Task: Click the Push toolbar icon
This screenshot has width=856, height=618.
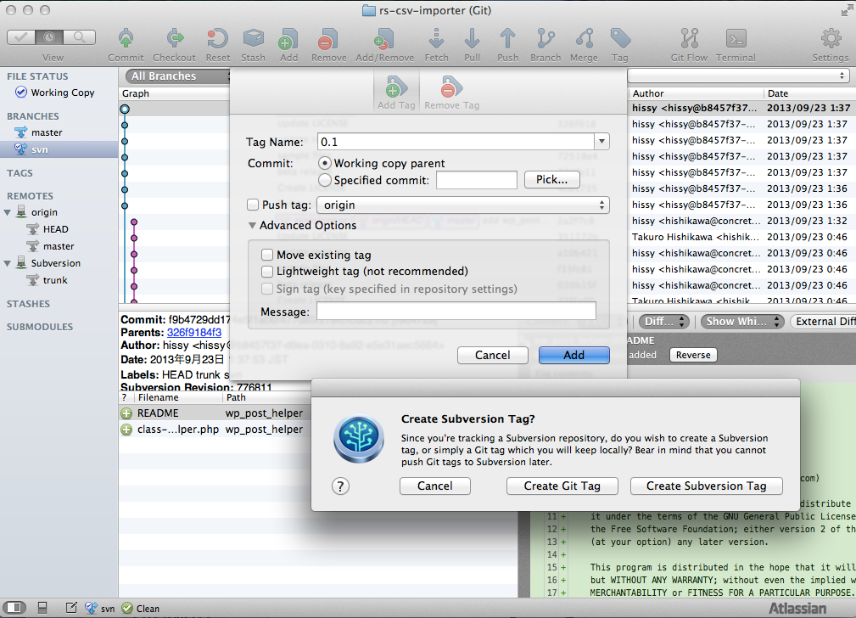Action: tap(507, 39)
